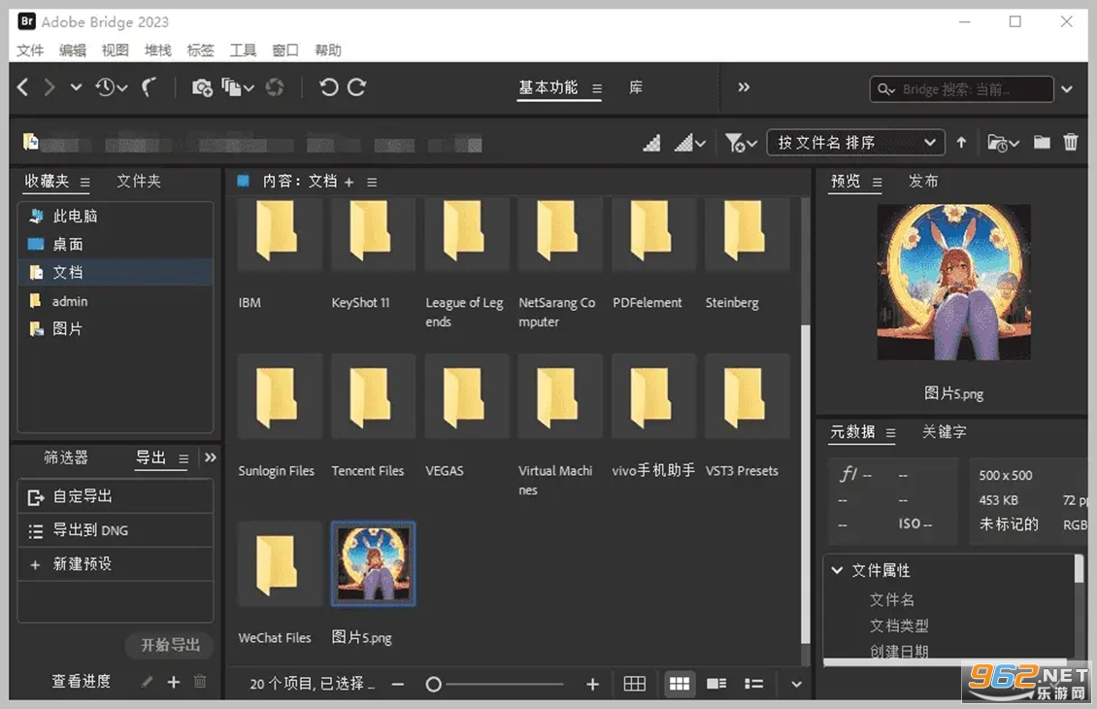Toggle ascending sort order arrow
1097x709 pixels.
(961, 143)
